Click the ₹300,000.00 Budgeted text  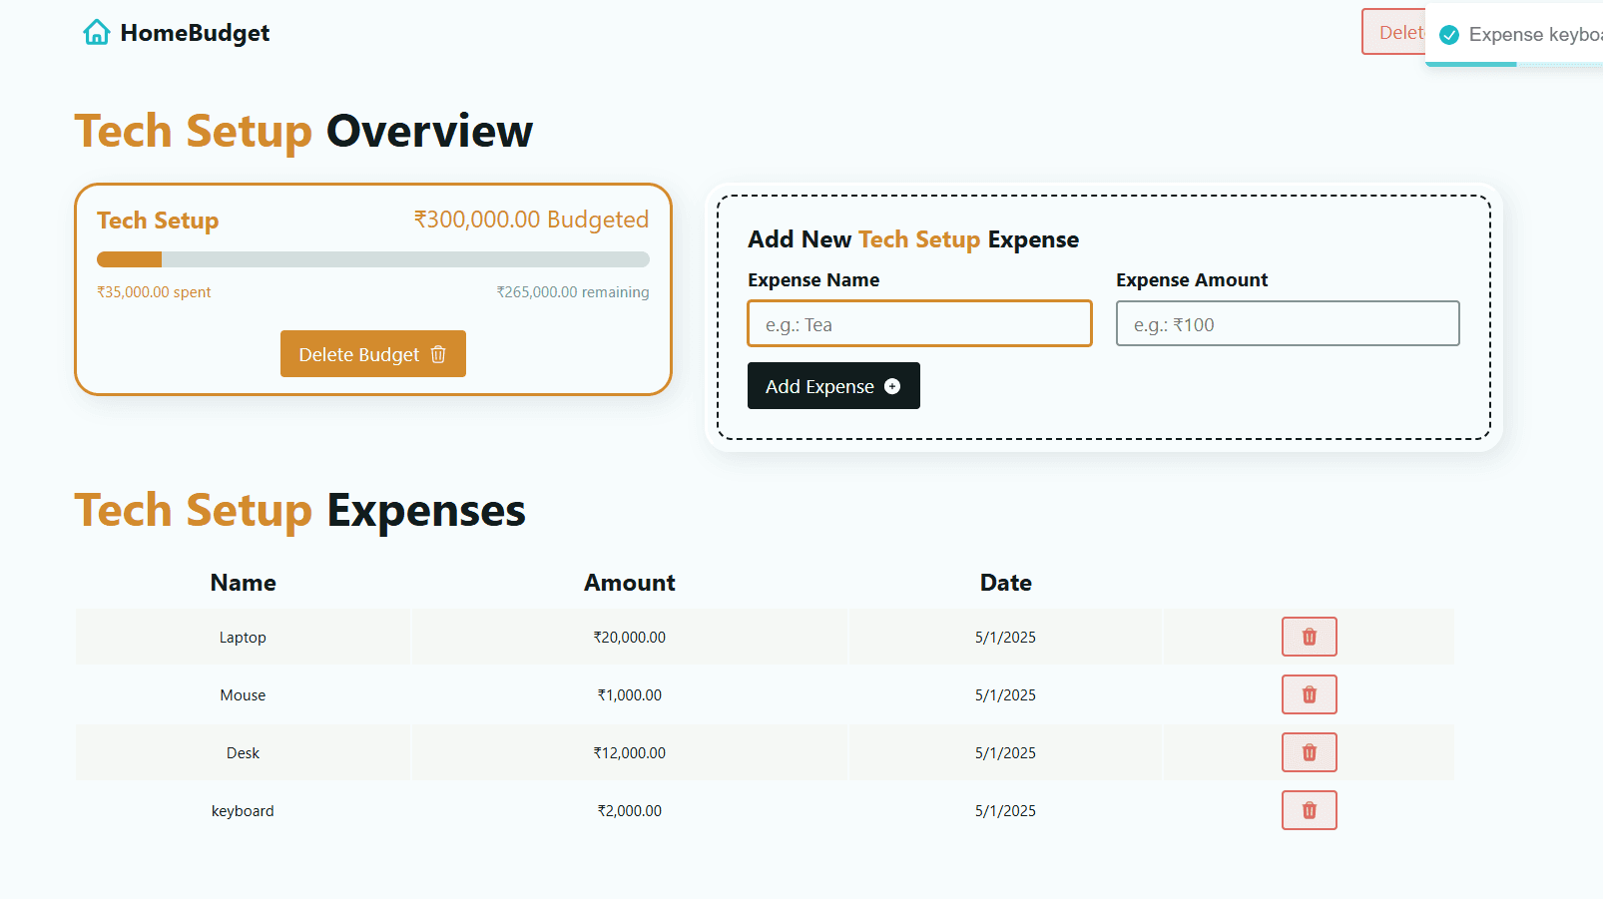tap(532, 220)
